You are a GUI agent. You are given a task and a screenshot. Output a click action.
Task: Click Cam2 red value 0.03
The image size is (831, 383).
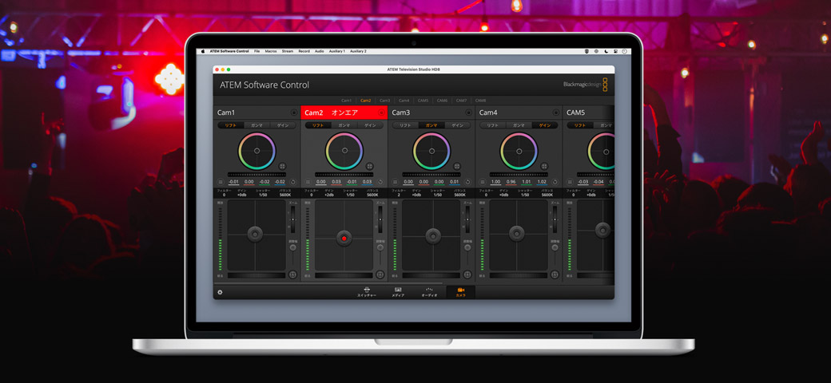[336, 182]
